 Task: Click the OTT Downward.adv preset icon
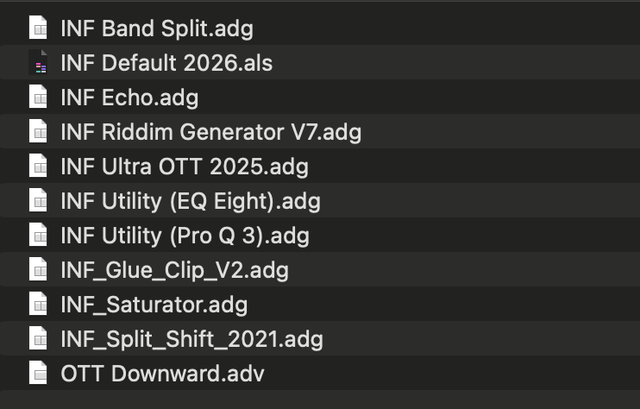click(38, 374)
